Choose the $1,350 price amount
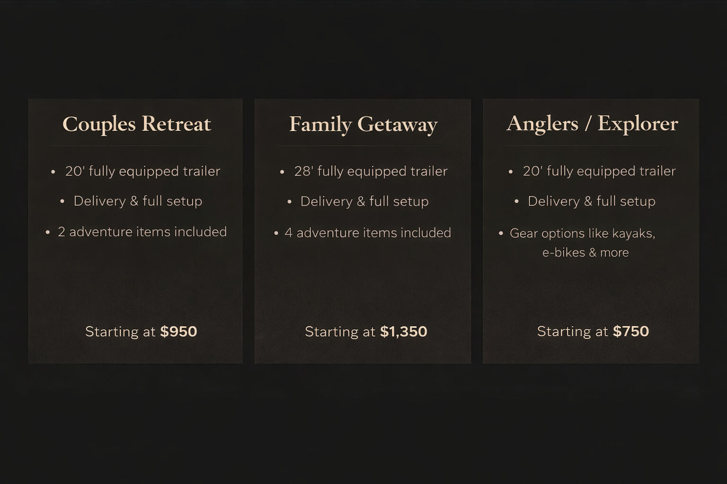 tap(404, 331)
